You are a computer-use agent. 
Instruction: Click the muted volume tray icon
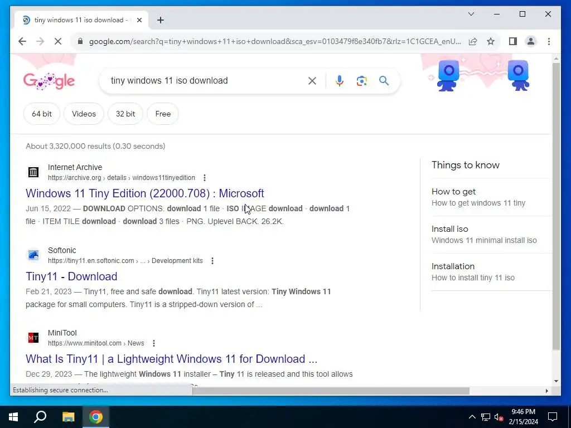click(499, 417)
